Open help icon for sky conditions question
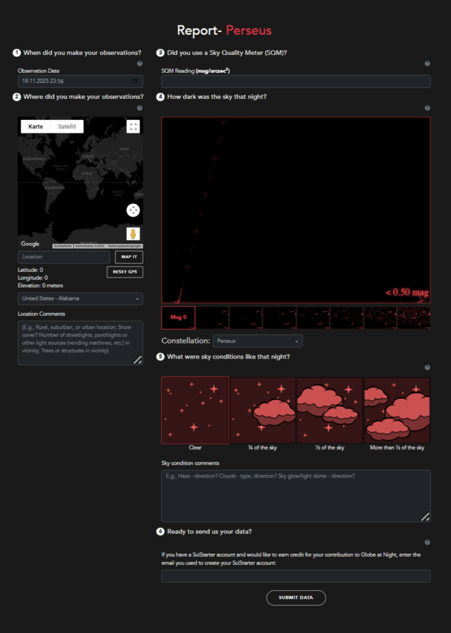 (x=427, y=368)
